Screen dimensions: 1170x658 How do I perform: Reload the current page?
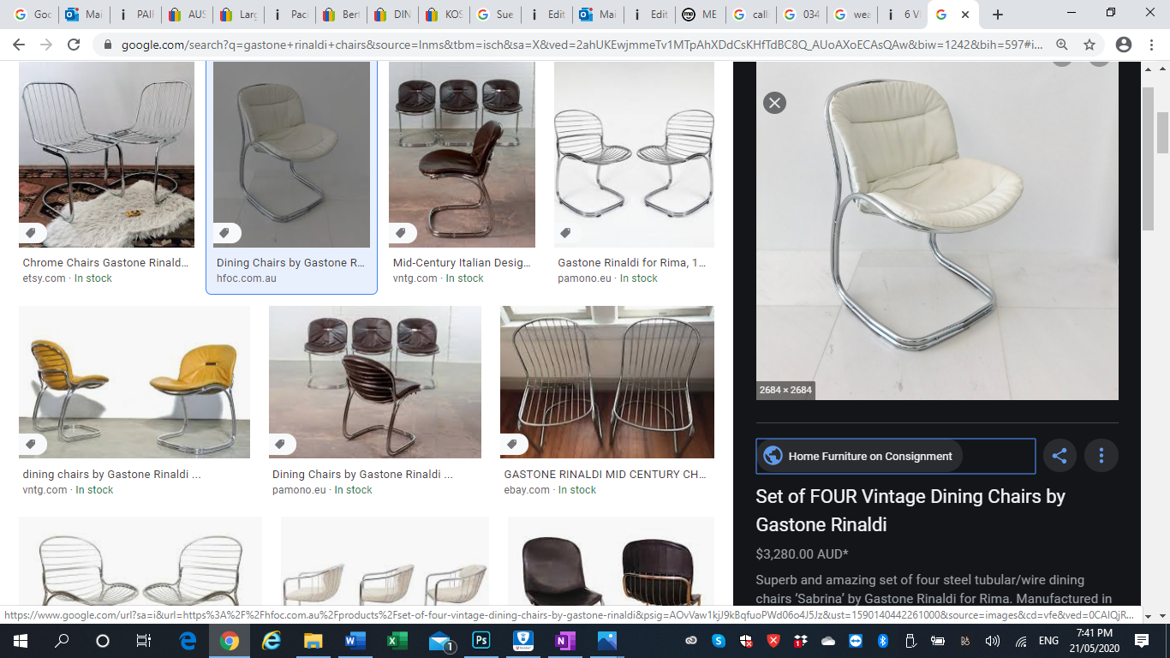[x=74, y=45]
